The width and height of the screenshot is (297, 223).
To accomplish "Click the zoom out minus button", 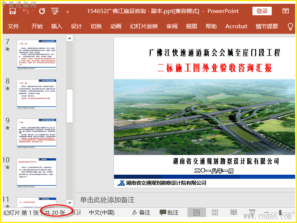I will [x=266, y=213].
